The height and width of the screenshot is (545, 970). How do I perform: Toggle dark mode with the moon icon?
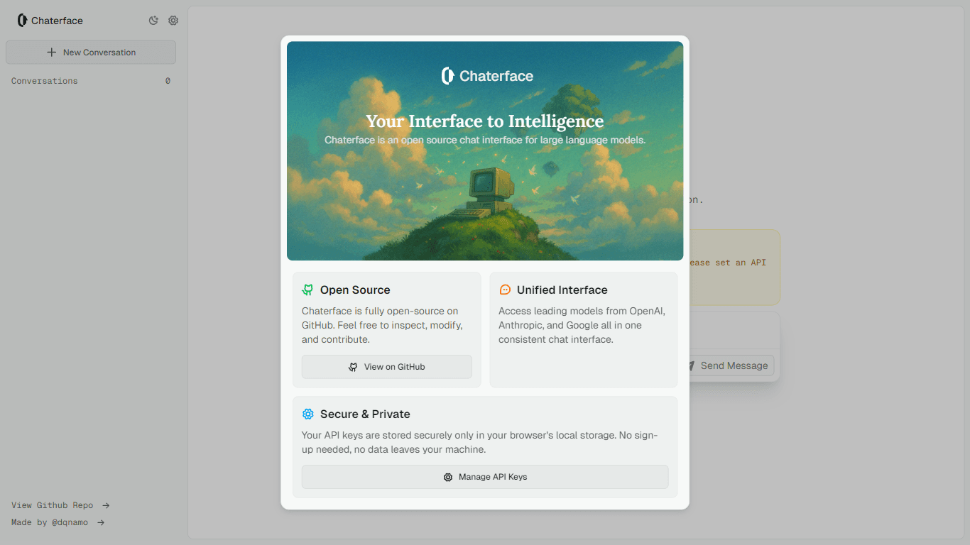point(153,21)
